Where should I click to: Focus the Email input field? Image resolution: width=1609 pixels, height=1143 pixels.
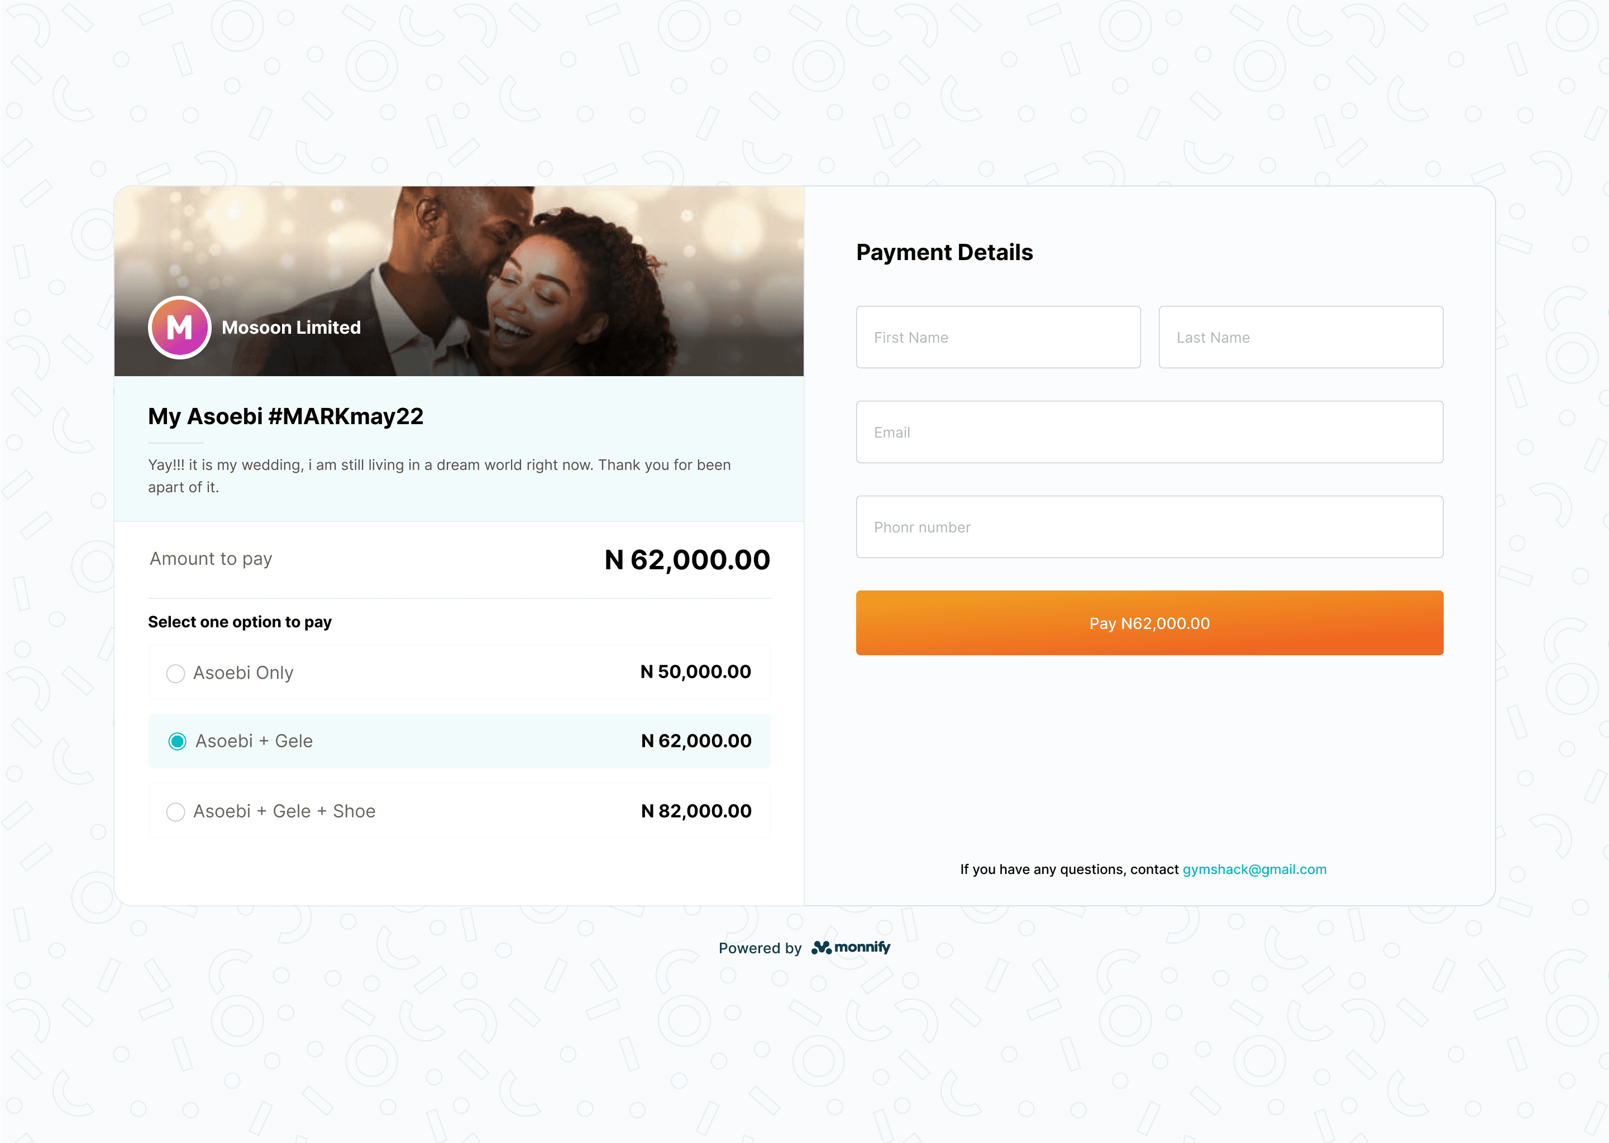pos(1149,432)
